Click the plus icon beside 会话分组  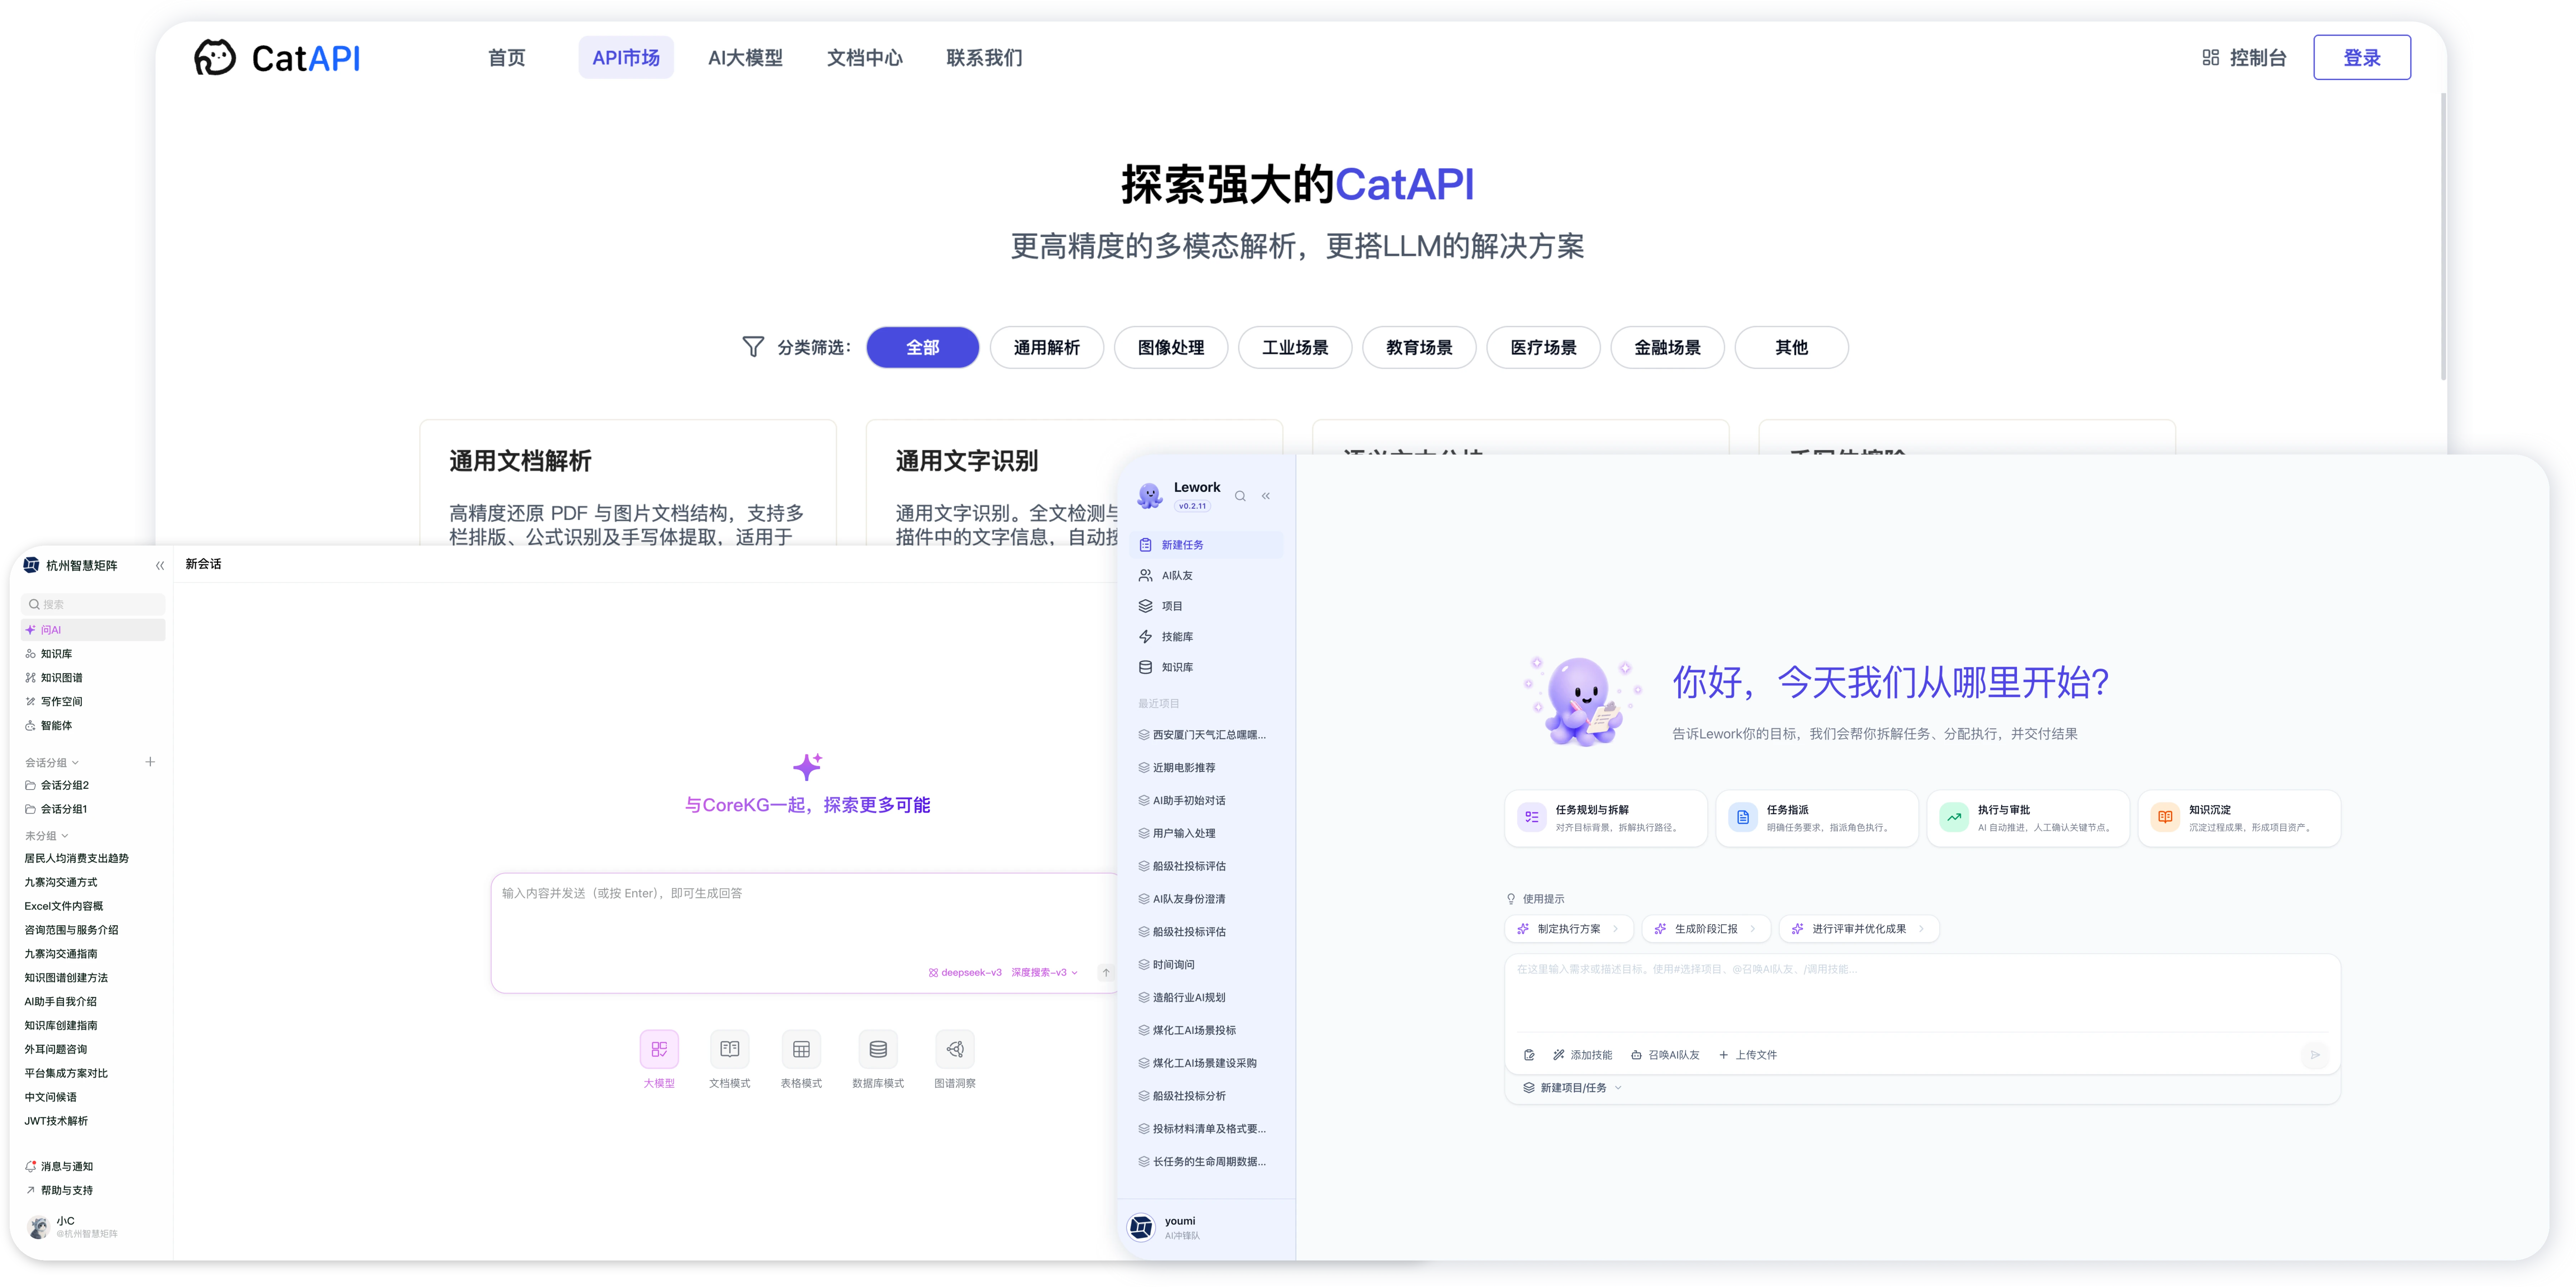(150, 762)
